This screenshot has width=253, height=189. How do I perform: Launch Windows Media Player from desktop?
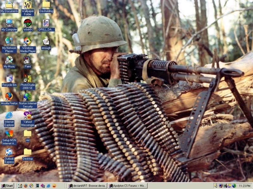[28, 42]
